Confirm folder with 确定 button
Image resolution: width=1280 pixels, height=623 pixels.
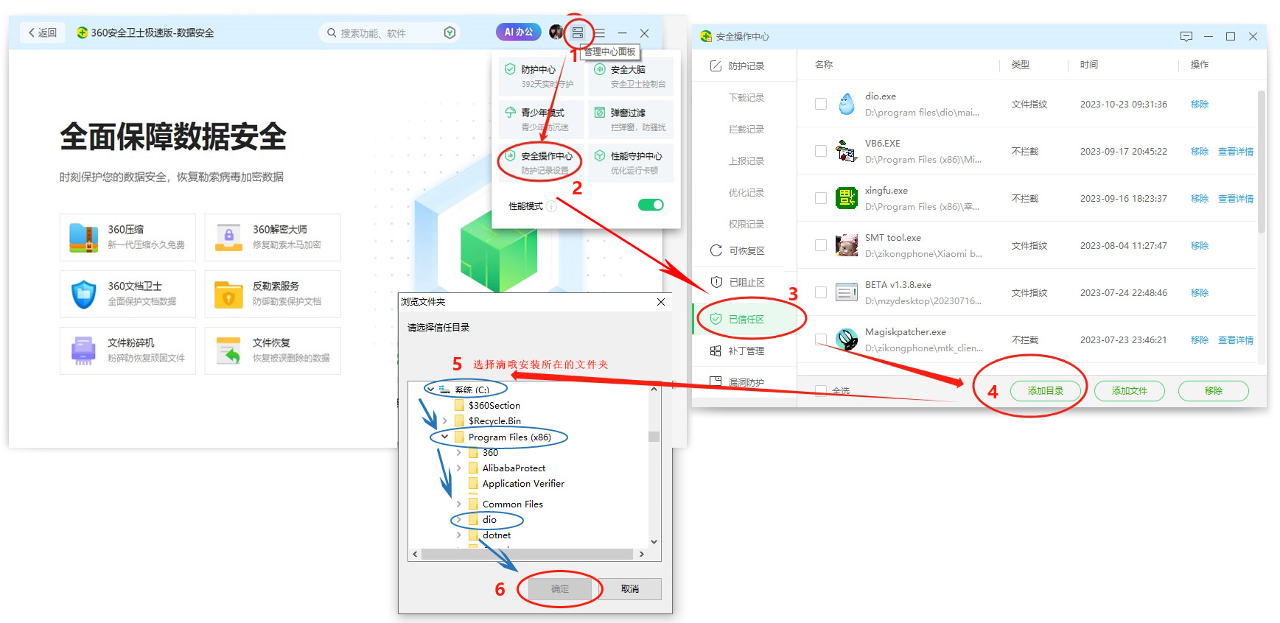pos(560,588)
